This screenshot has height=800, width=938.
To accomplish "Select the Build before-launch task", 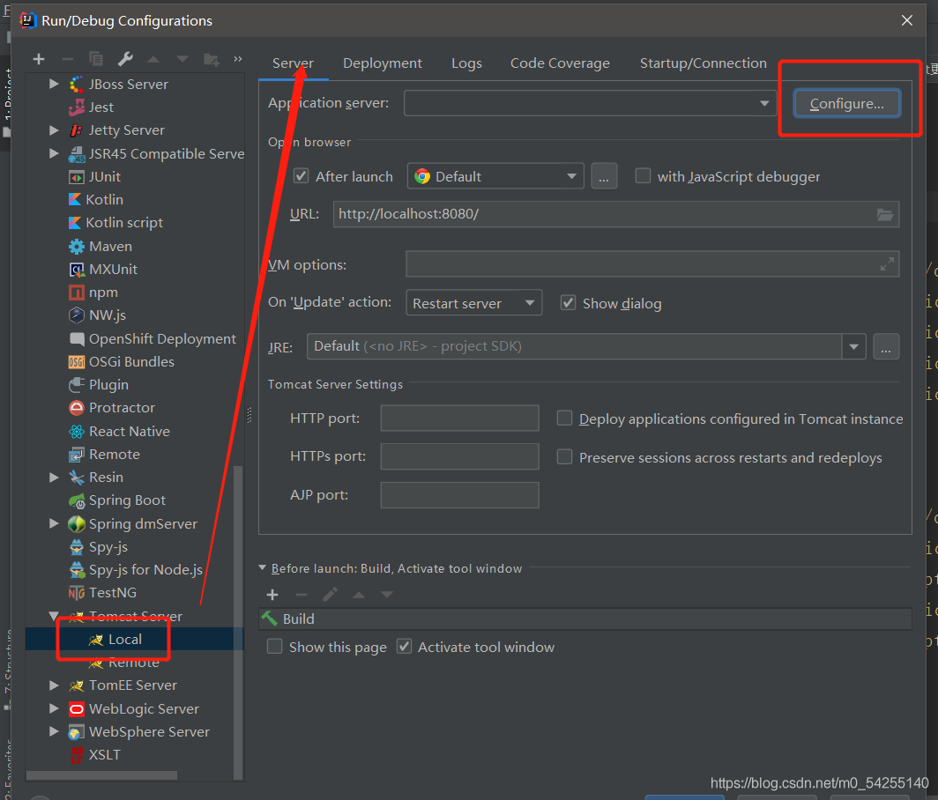I will (585, 619).
